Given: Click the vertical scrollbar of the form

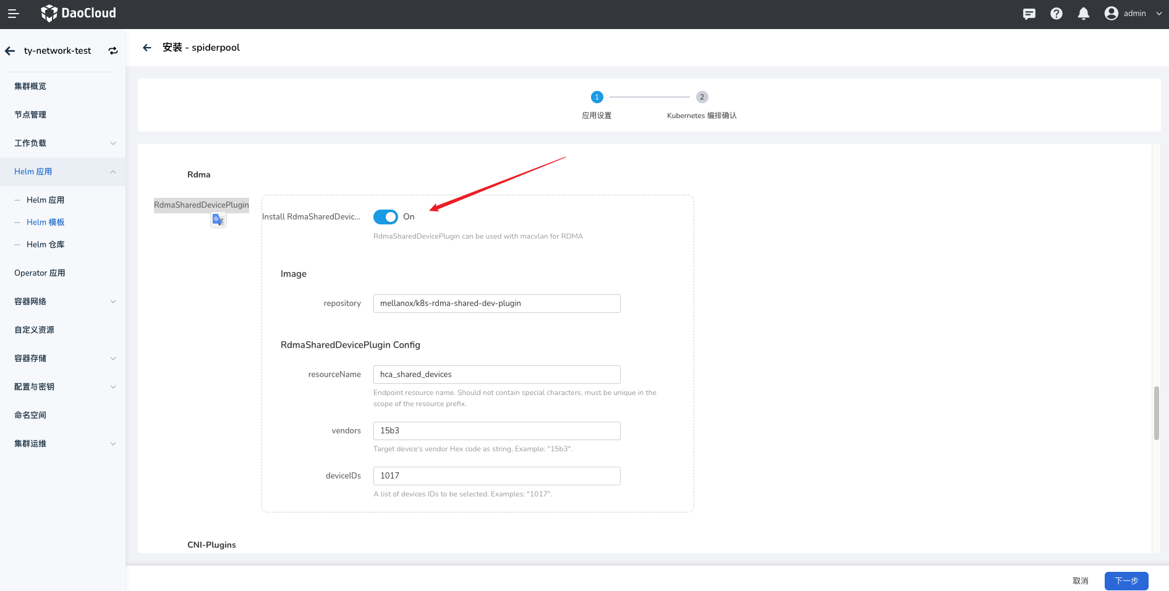Looking at the screenshot, I should click(x=1156, y=413).
